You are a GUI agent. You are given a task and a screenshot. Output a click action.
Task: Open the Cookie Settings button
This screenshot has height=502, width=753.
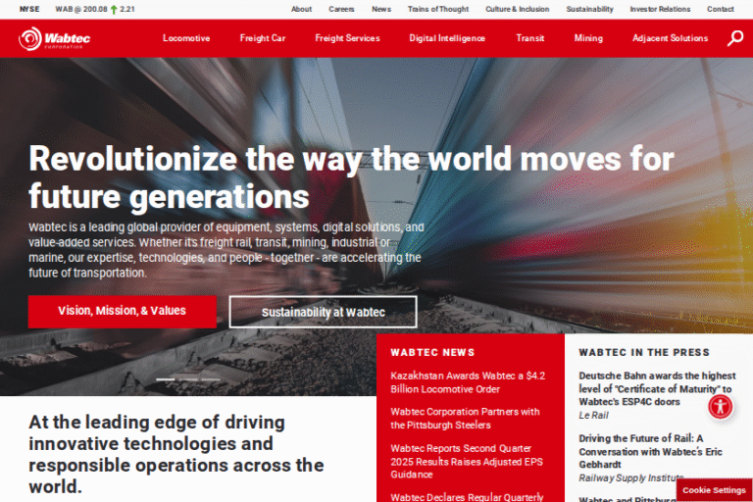click(x=714, y=490)
